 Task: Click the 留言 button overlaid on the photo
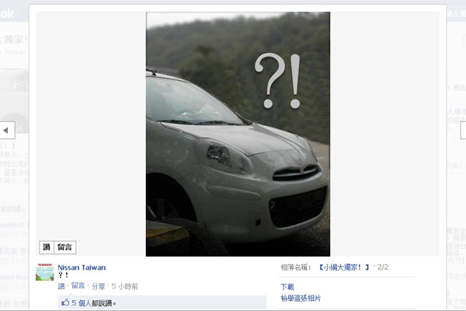[x=65, y=247]
